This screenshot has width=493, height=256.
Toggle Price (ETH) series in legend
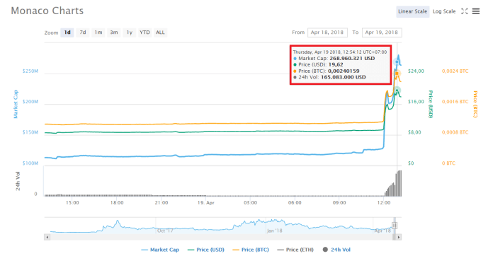point(295,250)
